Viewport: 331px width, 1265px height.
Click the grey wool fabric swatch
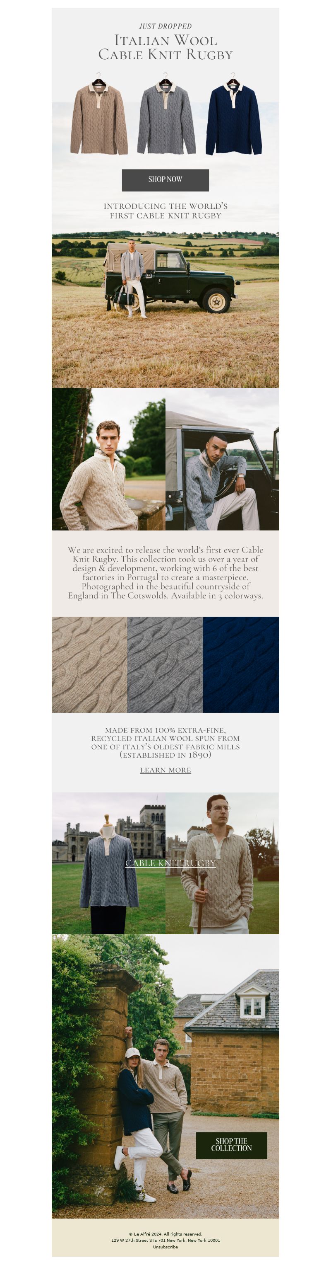click(x=165, y=664)
